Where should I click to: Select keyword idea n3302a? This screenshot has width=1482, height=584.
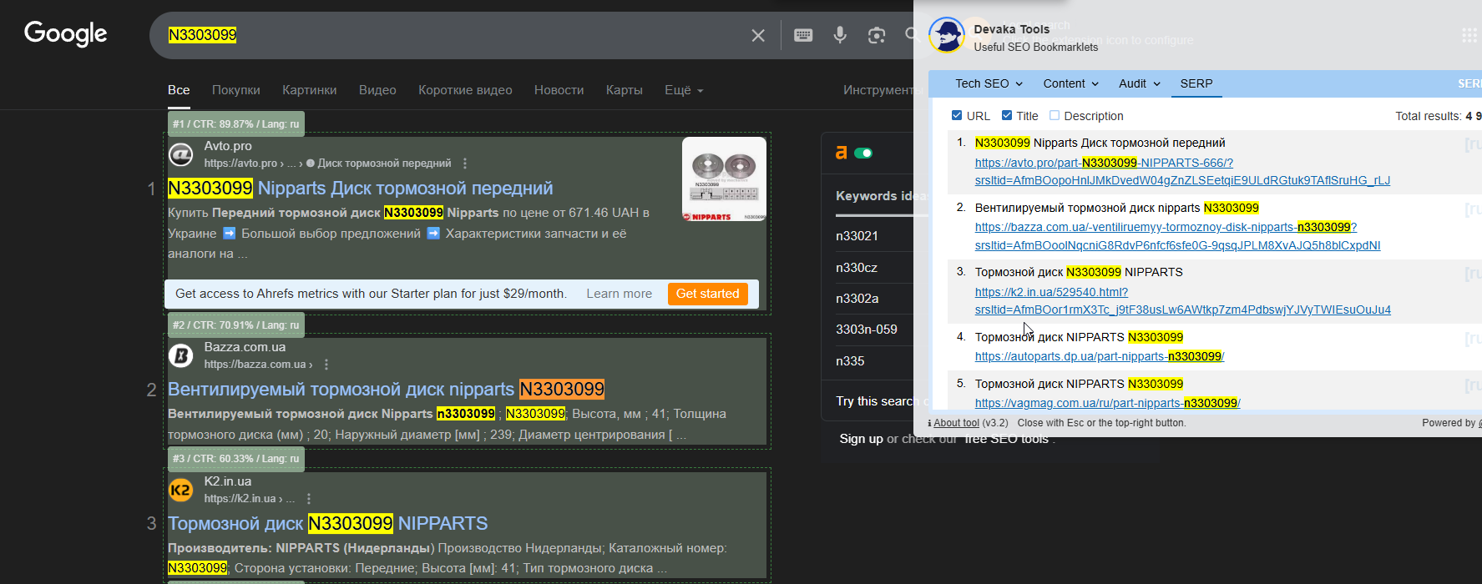pos(857,299)
